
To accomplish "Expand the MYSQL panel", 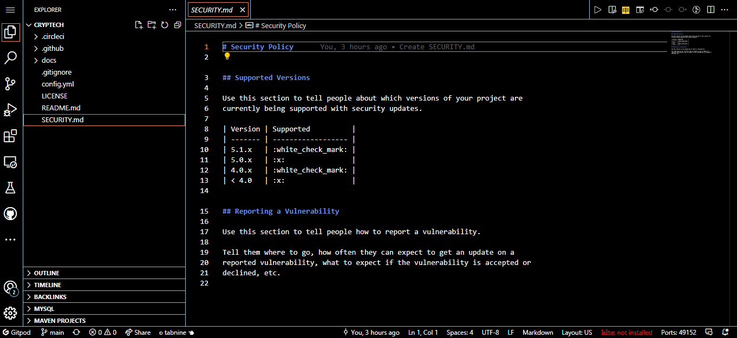I will (104, 309).
